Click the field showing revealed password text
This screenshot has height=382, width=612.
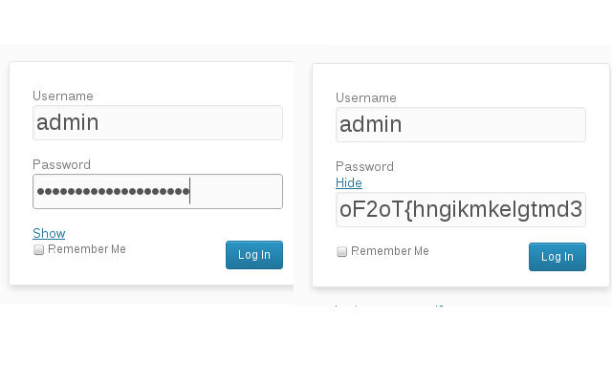[x=461, y=209]
